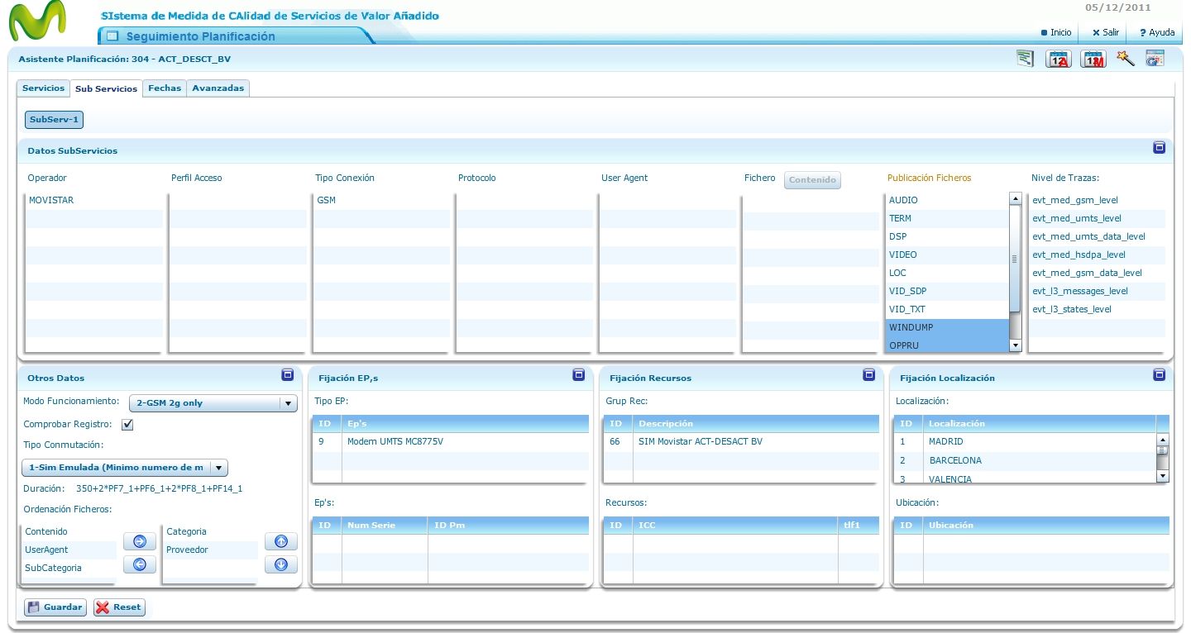Select VID_TXT in Publicación Ficheros
This screenshot has height=633, width=1191.
(x=948, y=309)
